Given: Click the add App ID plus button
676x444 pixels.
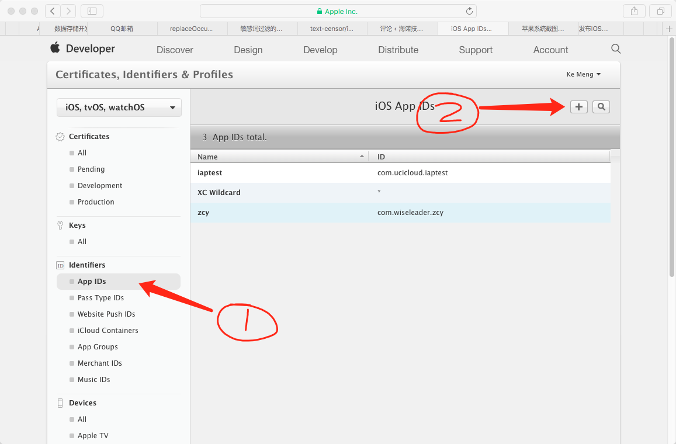Looking at the screenshot, I should pos(578,107).
